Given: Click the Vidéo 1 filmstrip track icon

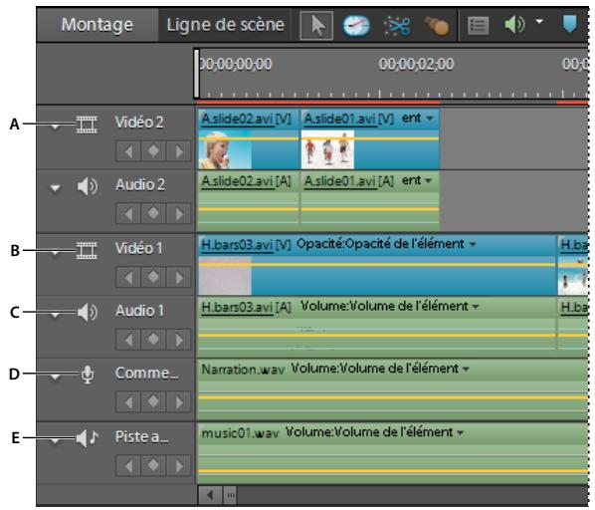Looking at the screenshot, I should click(87, 251).
